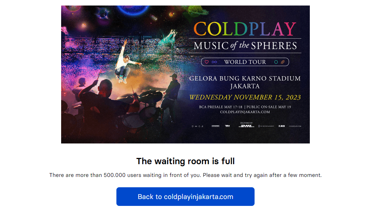The image size is (372, 209).
Task: Click the Gelora Bung Karno Stadium text
Action: 245,79
